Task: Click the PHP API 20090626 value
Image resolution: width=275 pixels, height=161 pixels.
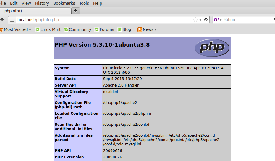Action: (x=113, y=150)
